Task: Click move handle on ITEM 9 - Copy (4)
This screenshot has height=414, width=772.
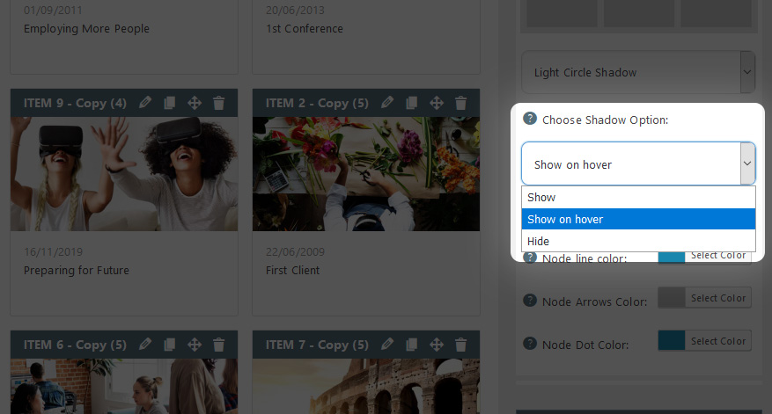Action: [x=195, y=103]
